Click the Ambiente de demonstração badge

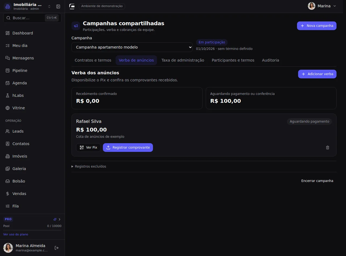[102, 6]
